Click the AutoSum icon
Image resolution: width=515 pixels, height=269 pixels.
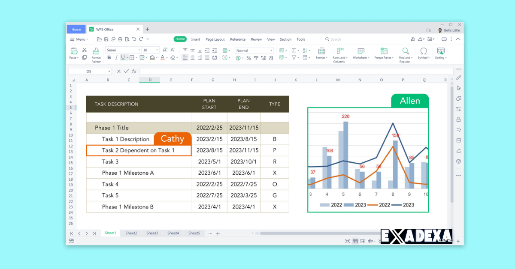click(293, 50)
